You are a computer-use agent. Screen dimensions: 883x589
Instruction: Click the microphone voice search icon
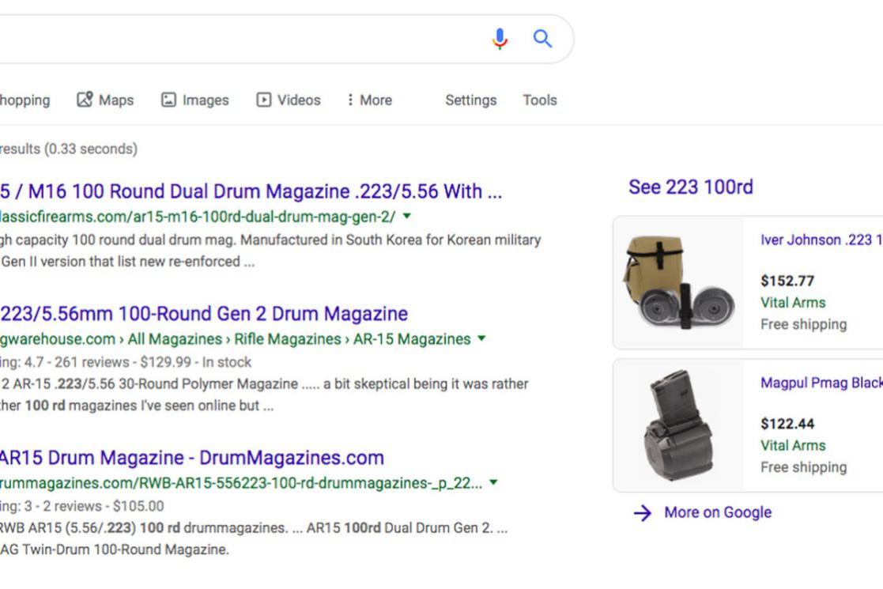(500, 39)
